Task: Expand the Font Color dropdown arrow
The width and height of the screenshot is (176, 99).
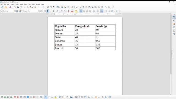Action: [x=74, y=11]
